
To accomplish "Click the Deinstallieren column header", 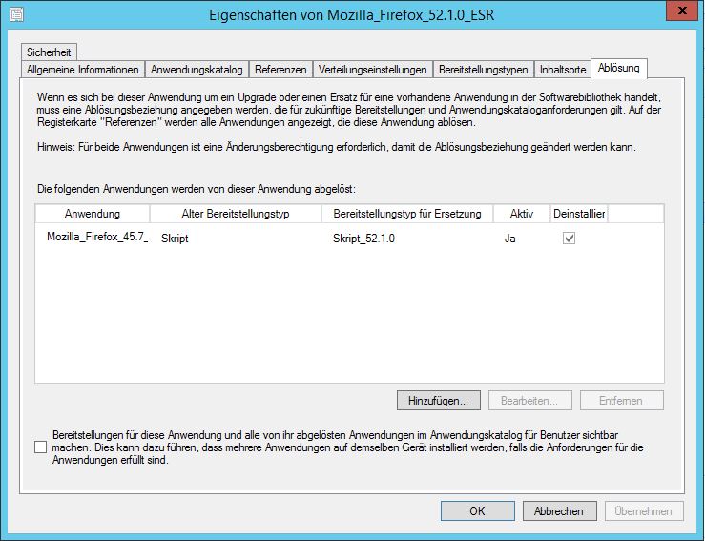I will [x=579, y=214].
